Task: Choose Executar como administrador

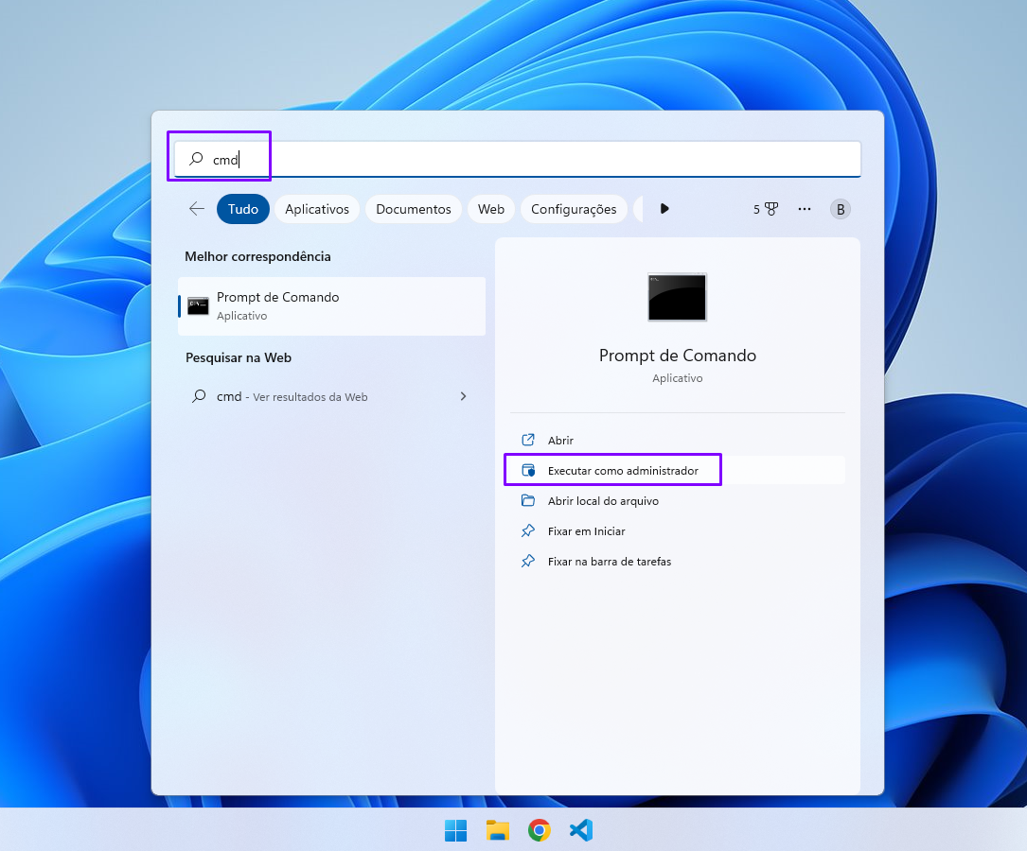Action: pyautogui.click(x=677, y=470)
